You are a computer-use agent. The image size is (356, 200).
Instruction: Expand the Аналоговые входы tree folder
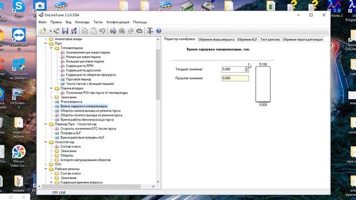(46, 39)
